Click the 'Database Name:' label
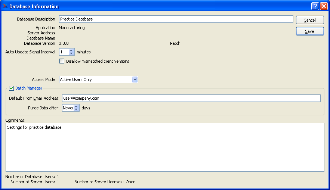This screenshot has width=330, height=190. tap(41, 38)
